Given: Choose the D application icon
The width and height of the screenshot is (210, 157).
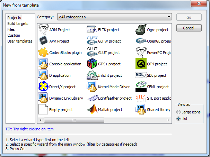Looking at the screenshot, I should pos(43,75).
